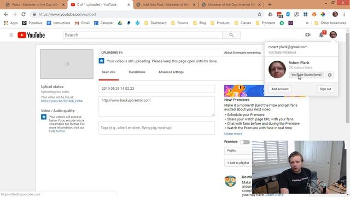
Task: Open the snowflake bookmark icon
Action: [x=137, y=23]
